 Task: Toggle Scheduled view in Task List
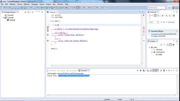point(158,16)
